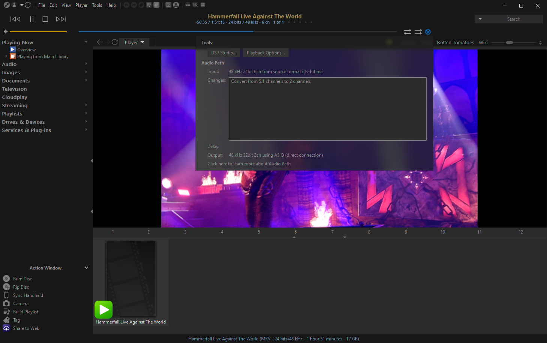The width and height of the screenshot is (547, 343).
Task: Click the learn more about Audio Path link
Action: pyautogui.click(x=249, y=164)
